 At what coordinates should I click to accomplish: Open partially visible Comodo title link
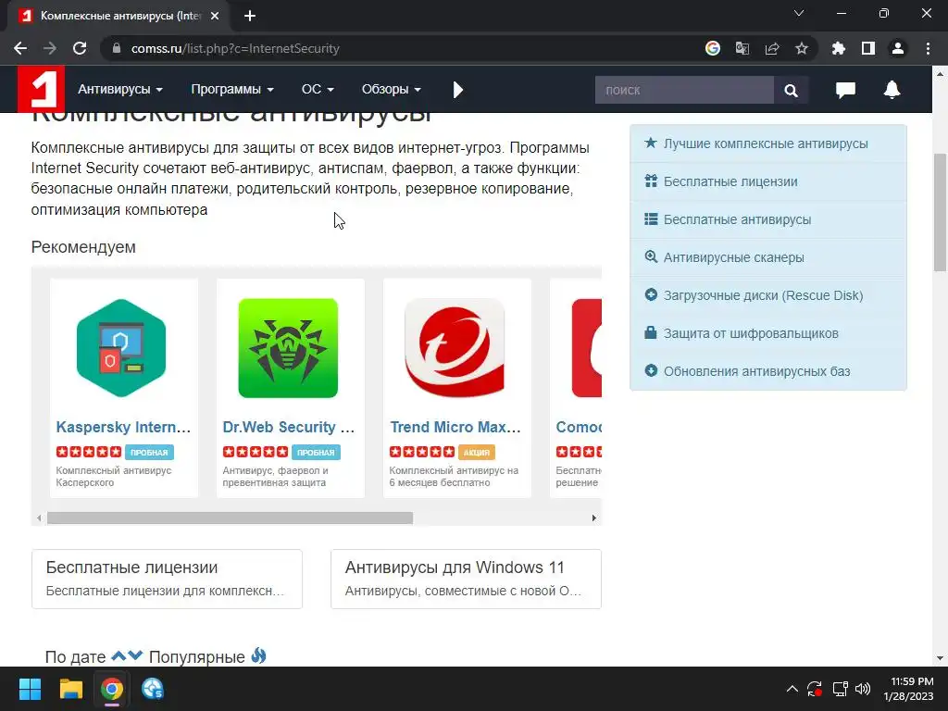579,427
